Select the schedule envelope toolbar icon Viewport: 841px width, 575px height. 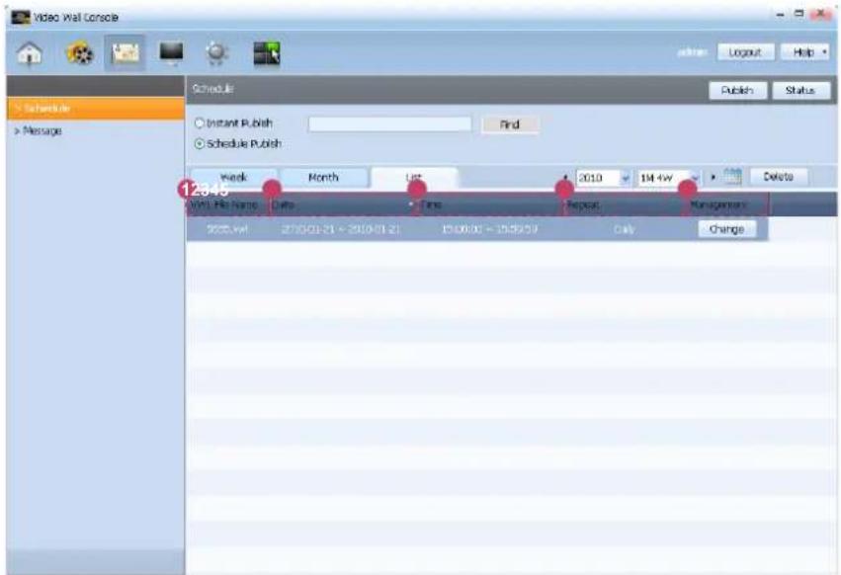pos(125,53)
